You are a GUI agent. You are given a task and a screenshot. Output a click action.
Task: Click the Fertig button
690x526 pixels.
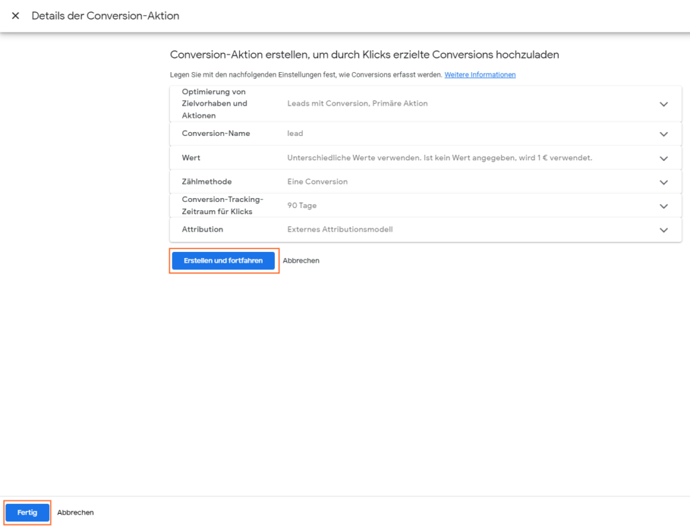coord(27,513)
